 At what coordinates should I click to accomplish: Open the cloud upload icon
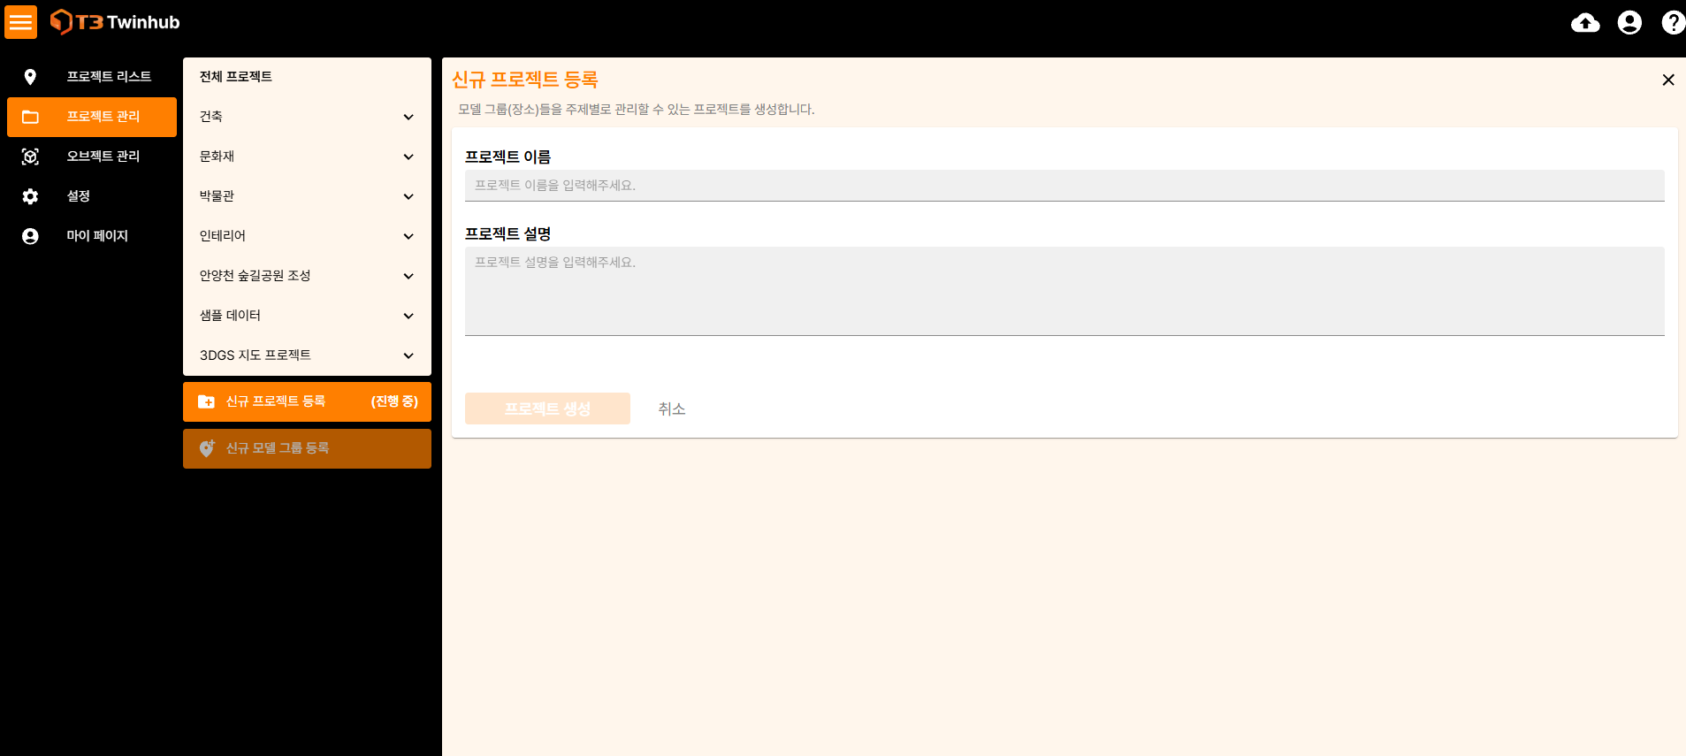pos(1585,22)
